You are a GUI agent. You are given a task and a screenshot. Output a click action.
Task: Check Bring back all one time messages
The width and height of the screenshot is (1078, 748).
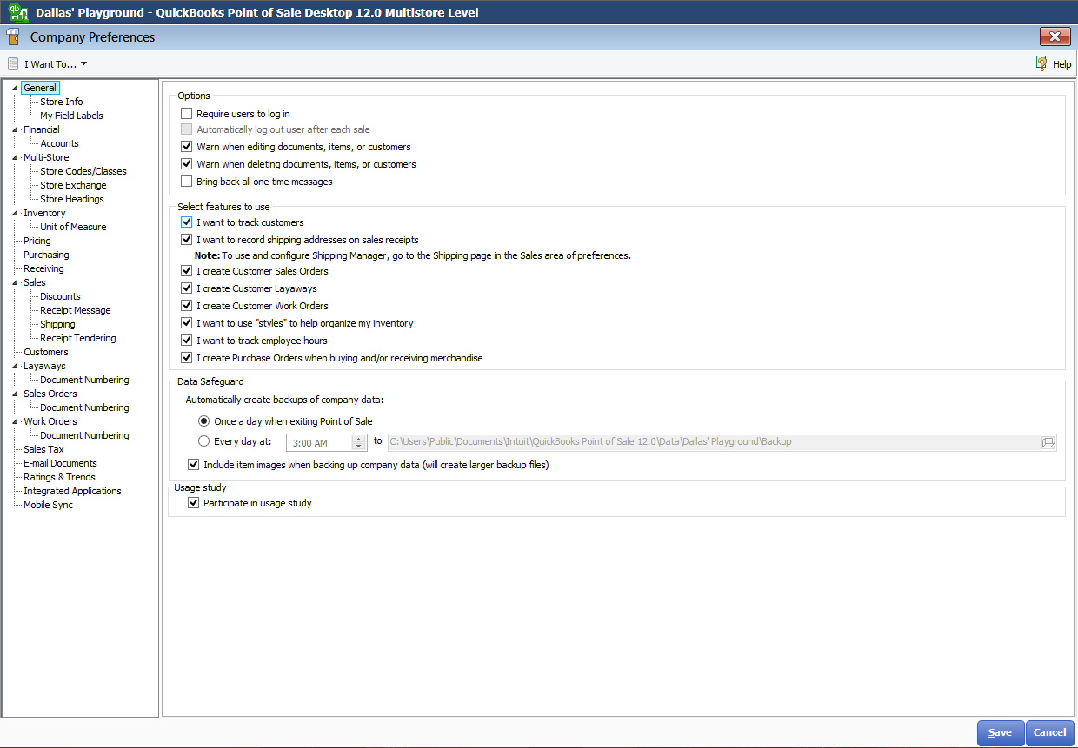point(186,182)
